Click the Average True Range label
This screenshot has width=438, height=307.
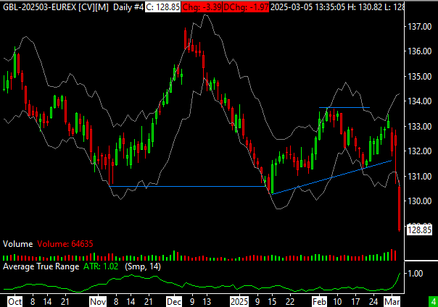tap(41, 266)
